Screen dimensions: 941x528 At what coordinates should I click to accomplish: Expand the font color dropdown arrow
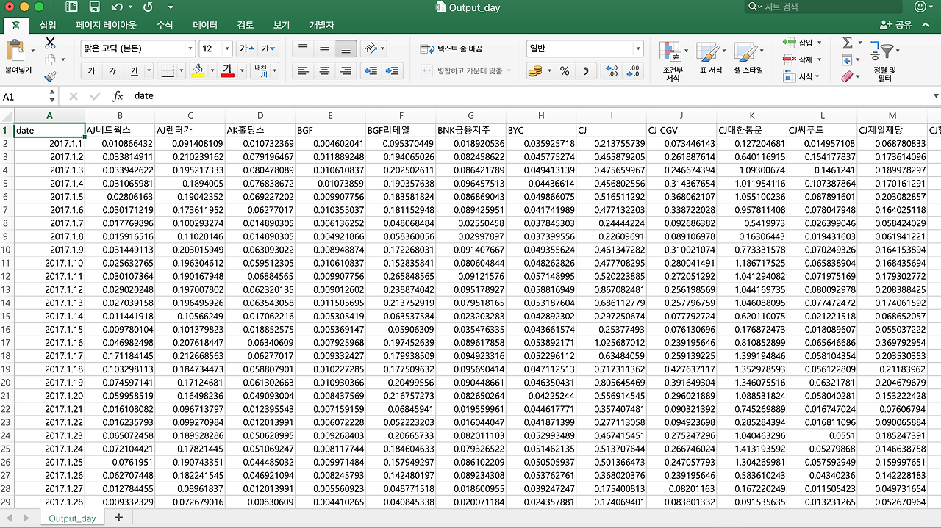tap(242, 70)
